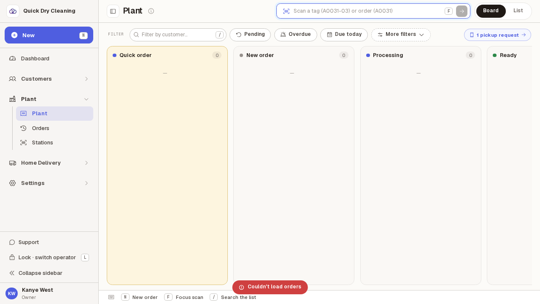Click the barcode scan icon in scan field

click(286, 11)
